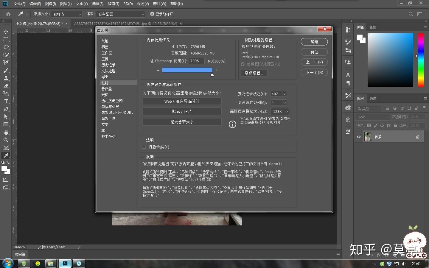Screen dimensions: 429x268
Task: Open the 文件(F) menu
Action: (x=19, y=4)
